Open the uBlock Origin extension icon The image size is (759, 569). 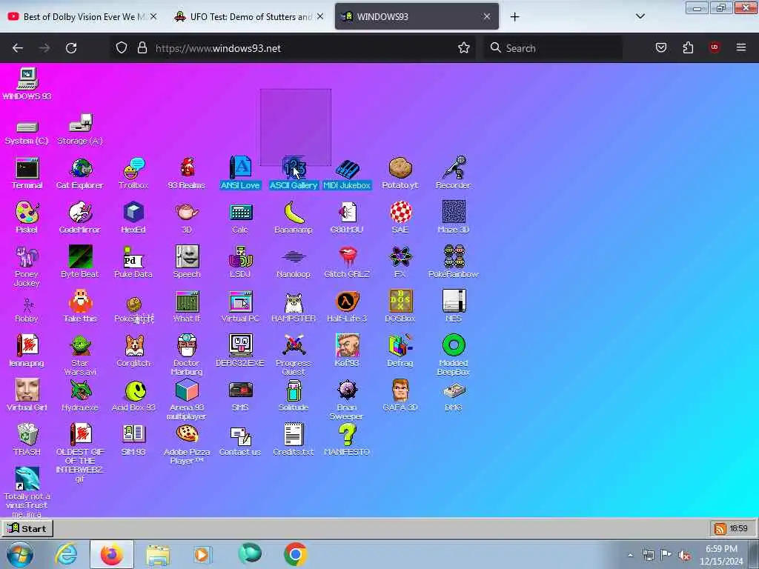[x=715, y=47]
